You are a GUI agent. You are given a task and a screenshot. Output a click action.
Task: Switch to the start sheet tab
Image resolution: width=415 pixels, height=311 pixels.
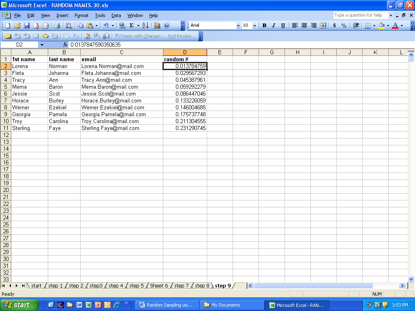coord(36,285)
